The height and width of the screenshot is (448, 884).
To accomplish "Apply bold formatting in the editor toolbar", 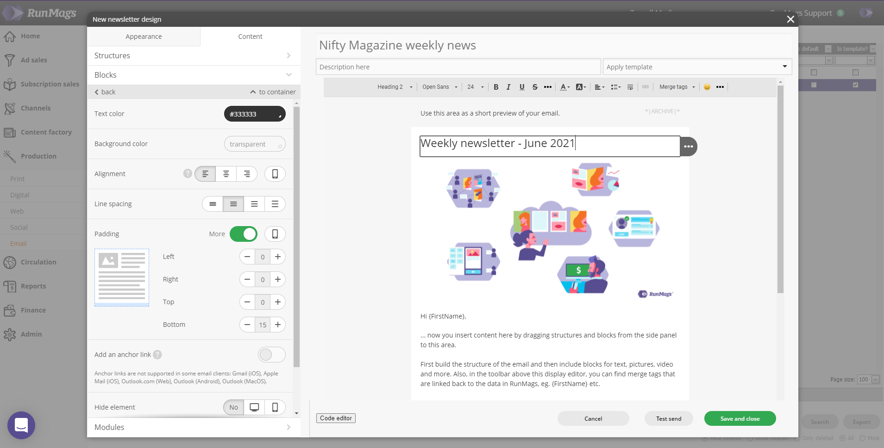I will pyautogui.click(x=496, y=87).
